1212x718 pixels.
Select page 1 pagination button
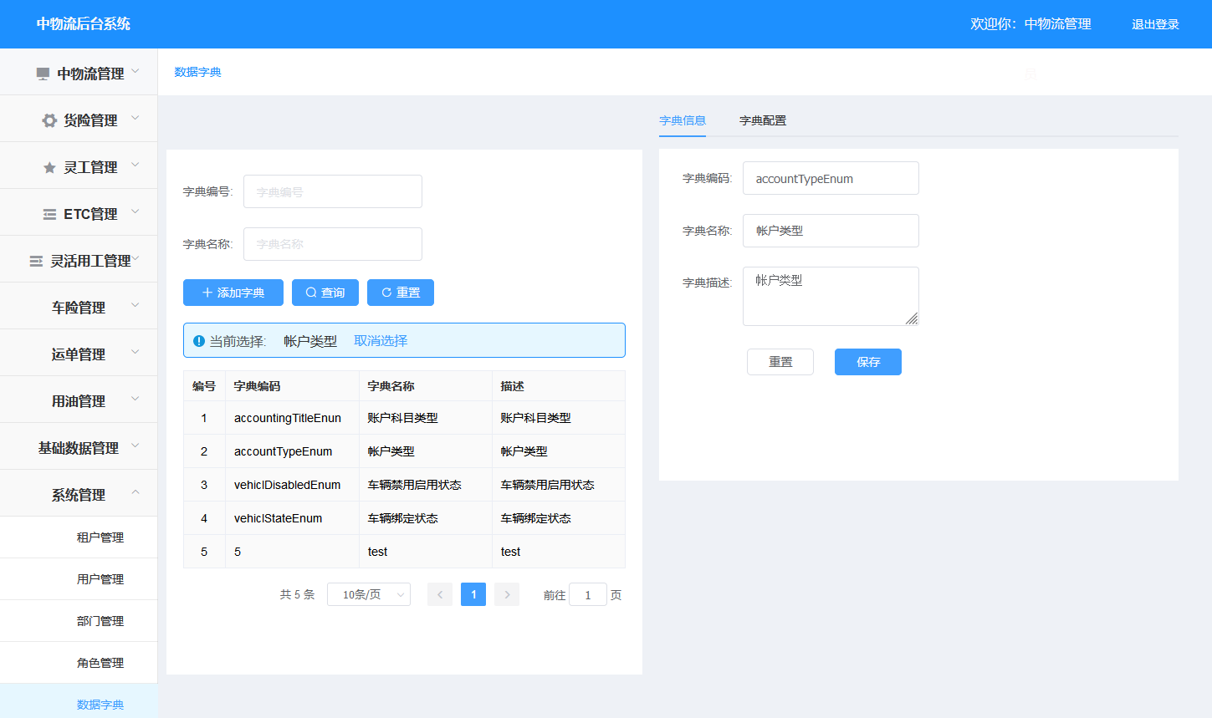tap(473, 594)
